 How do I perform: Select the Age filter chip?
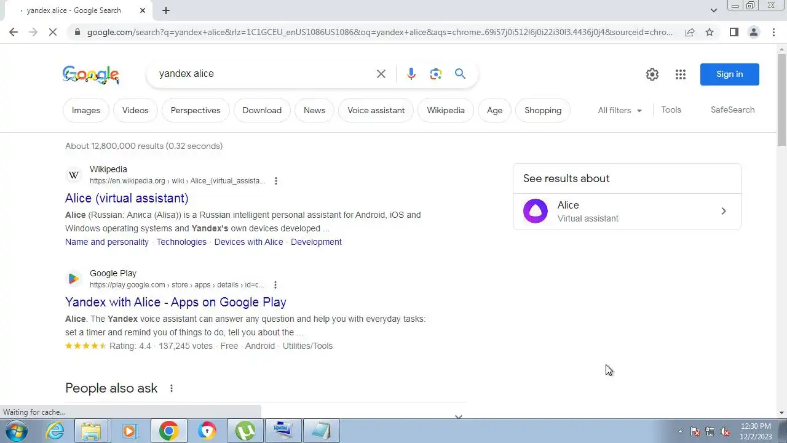[x=495, y=110]
